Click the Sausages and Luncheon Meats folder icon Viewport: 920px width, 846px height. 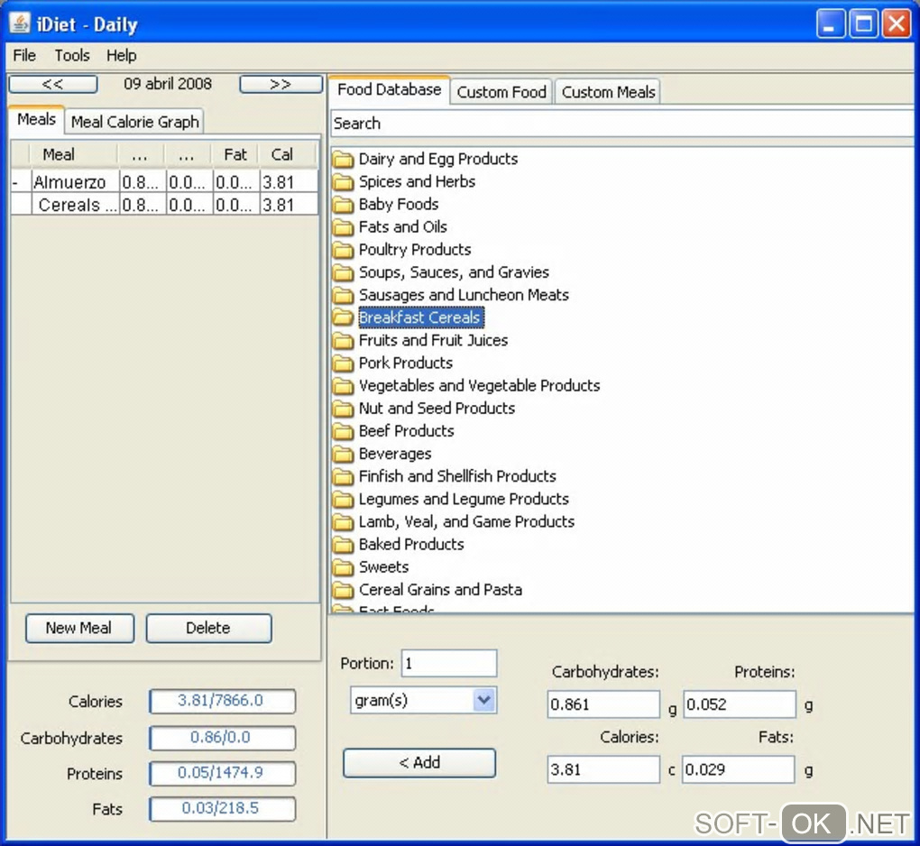pos(344,295)
